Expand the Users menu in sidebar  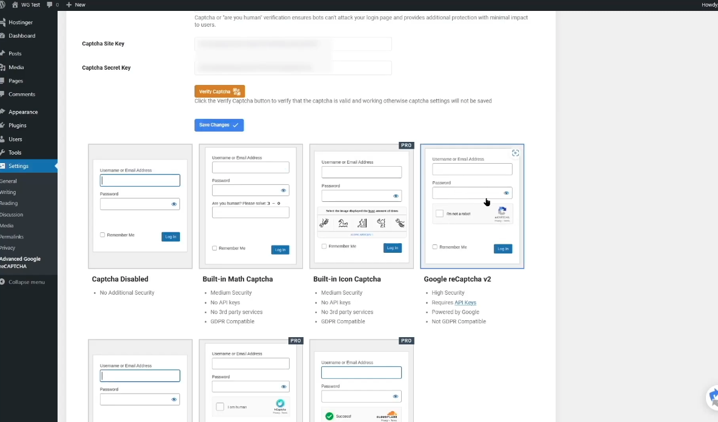click(x=15, y=139)
